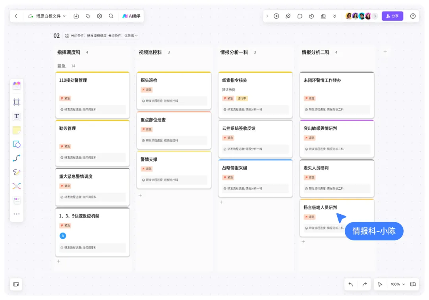Screen dimensions: 429x300
Task: Open the 未闭环警情工作转办 card title
Action: point(322,80)
